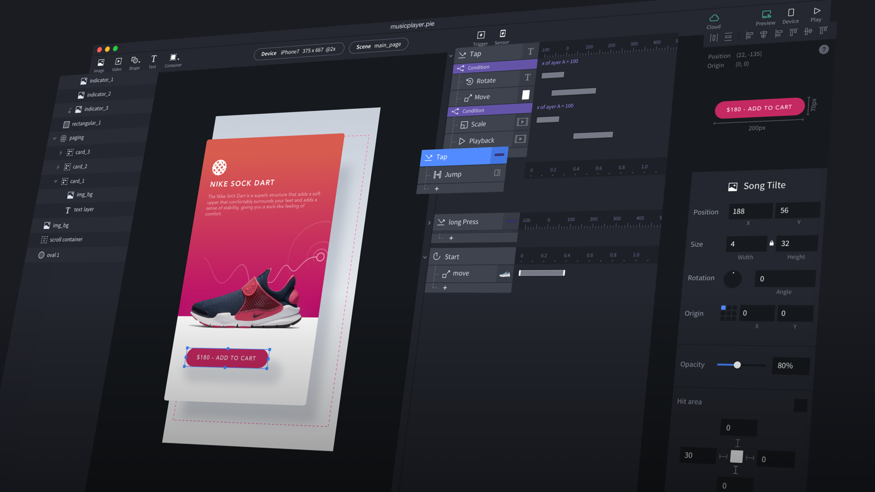The height and width of the screenshot is (492, 875).
Task: Toggle the Hit area checkbox
Action: [800, 405]
